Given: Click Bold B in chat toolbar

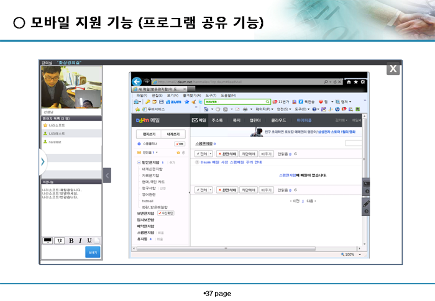Looking at the screenshot, I should 71,241.
